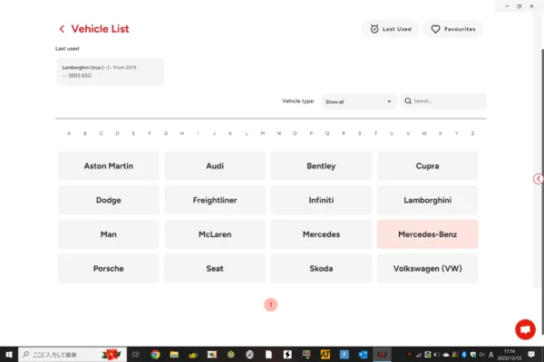544x362 pixels.
Task: Filter brands by letter P
Action: [311, 133]
